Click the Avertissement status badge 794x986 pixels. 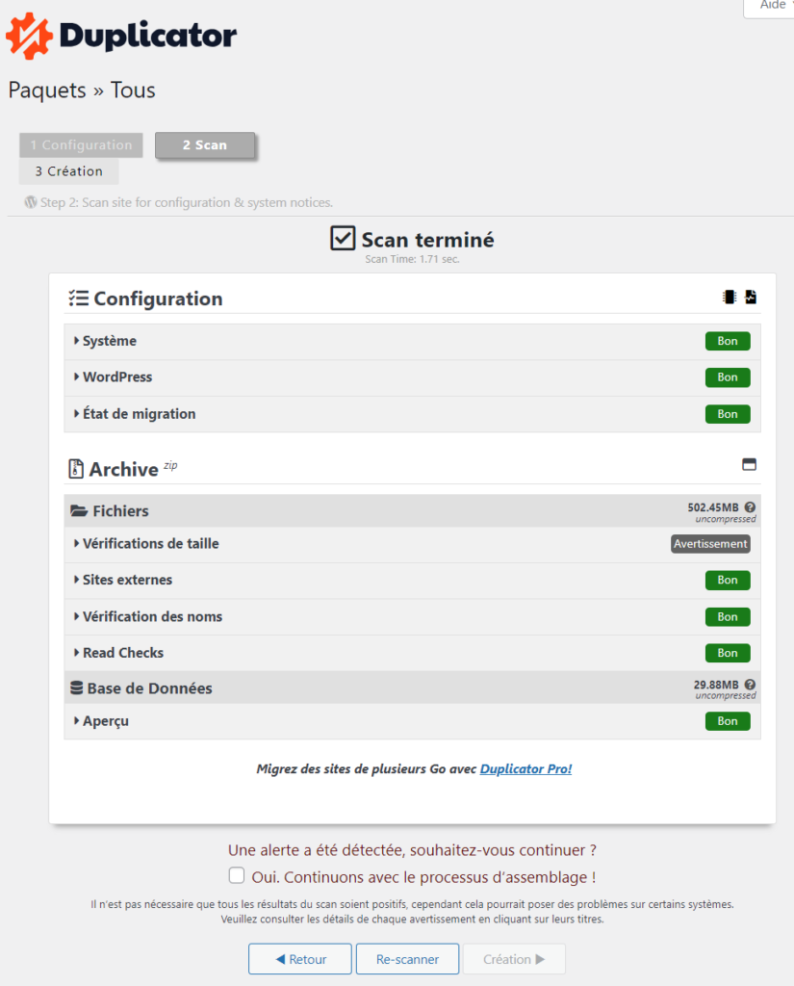710,544
